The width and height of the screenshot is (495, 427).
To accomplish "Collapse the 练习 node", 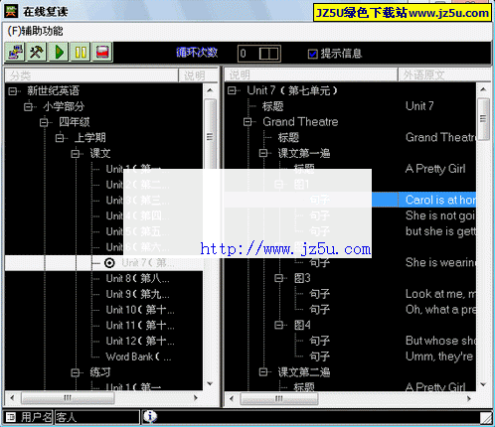I will 76,372.
